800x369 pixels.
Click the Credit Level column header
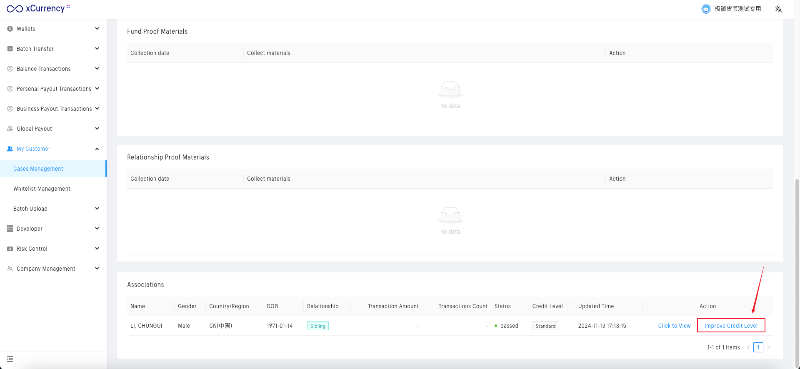pos(547,306)
